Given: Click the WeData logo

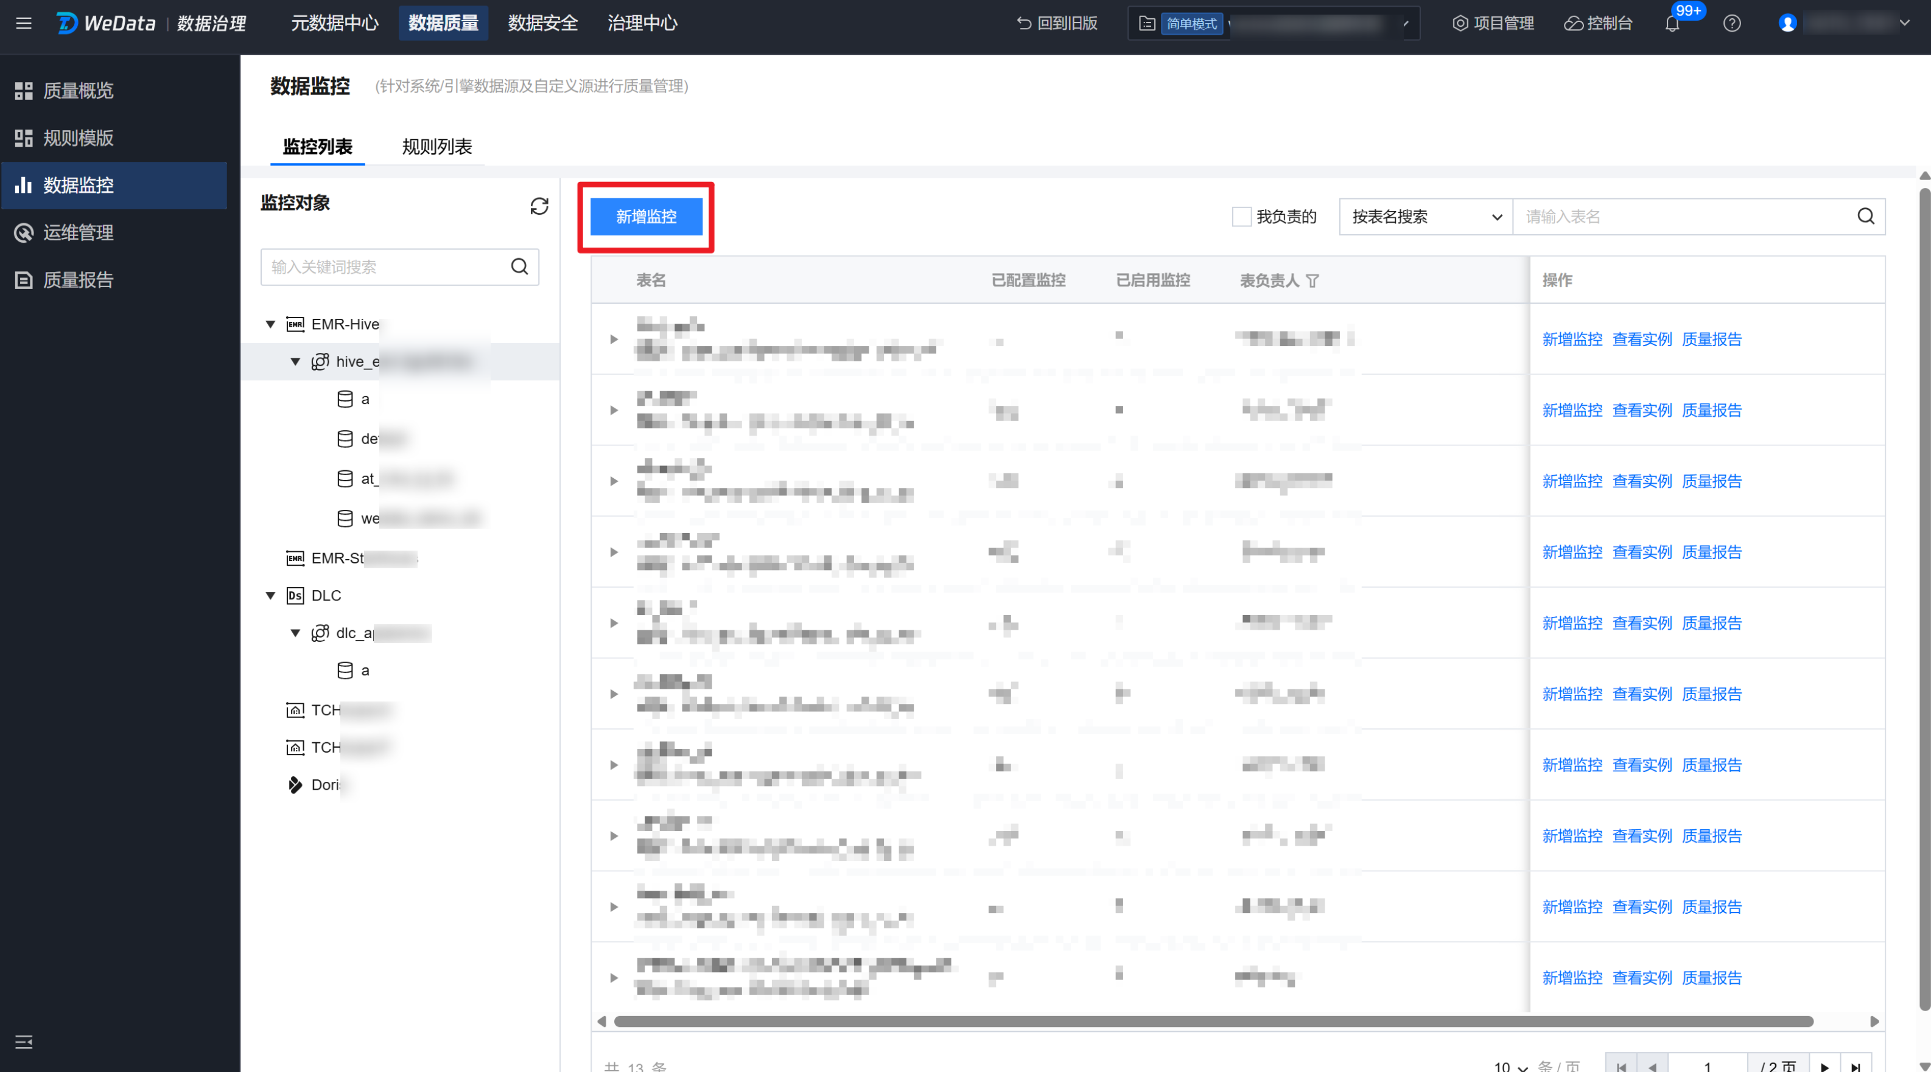Looking at the screenshot, I should 106,23.
